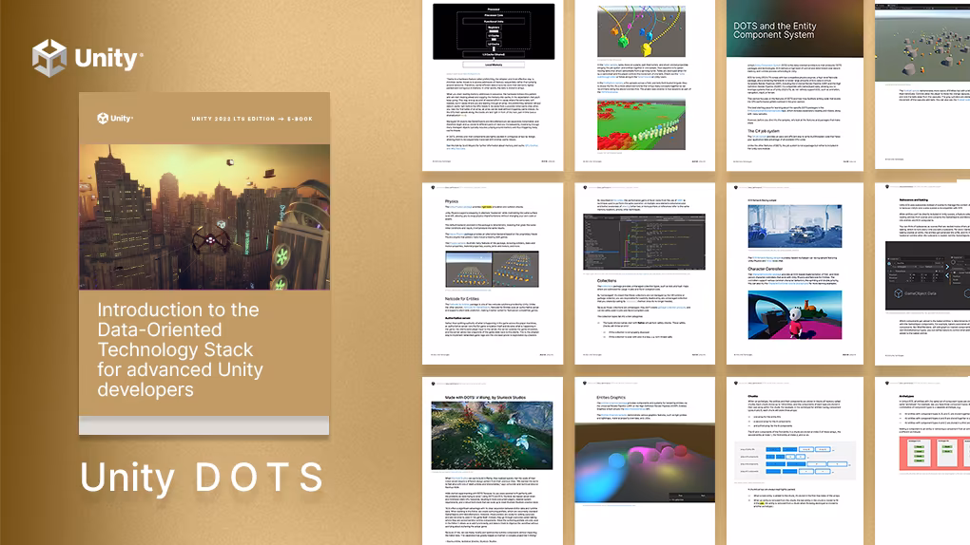Click the Made with DOTS game screenshot
This screenshot has width=970, height=545.
tap(492, 436)
